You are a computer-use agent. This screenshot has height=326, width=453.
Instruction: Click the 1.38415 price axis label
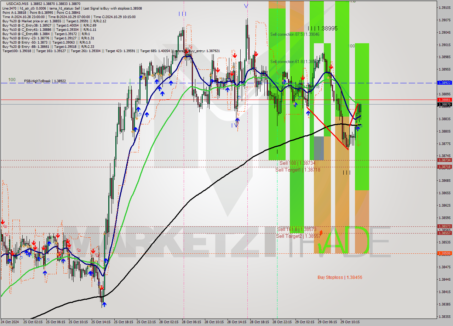445,292
